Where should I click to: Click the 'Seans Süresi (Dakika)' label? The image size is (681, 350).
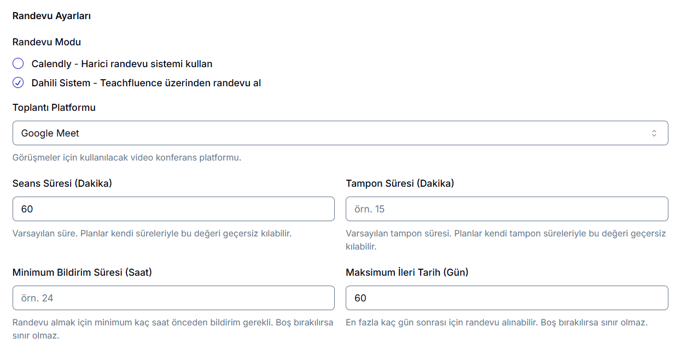pos(62,183)
